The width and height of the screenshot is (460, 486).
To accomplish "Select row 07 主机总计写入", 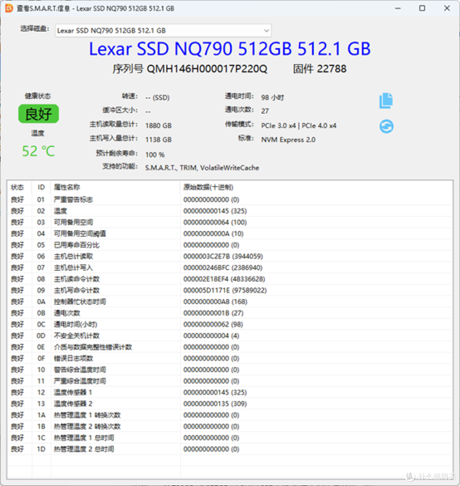I will point(230,267).
